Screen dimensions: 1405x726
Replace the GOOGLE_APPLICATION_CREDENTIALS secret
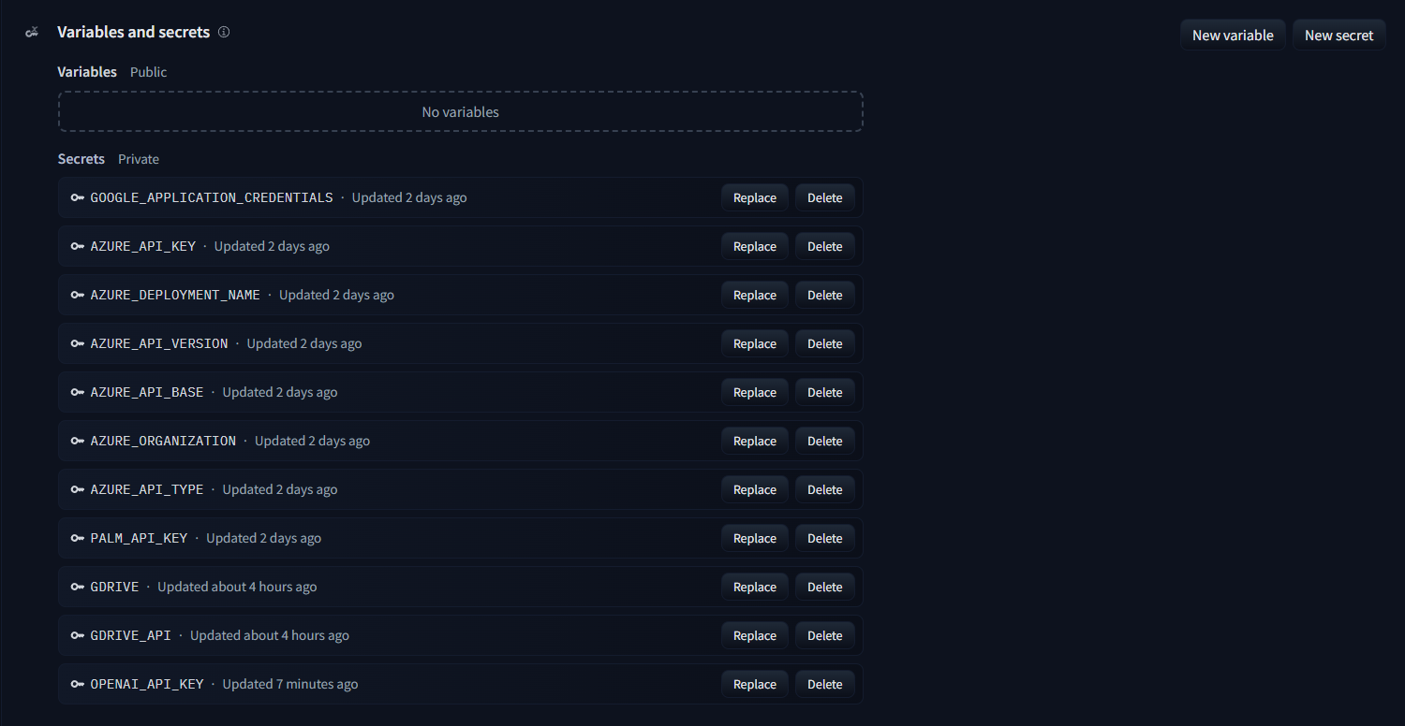754,197
